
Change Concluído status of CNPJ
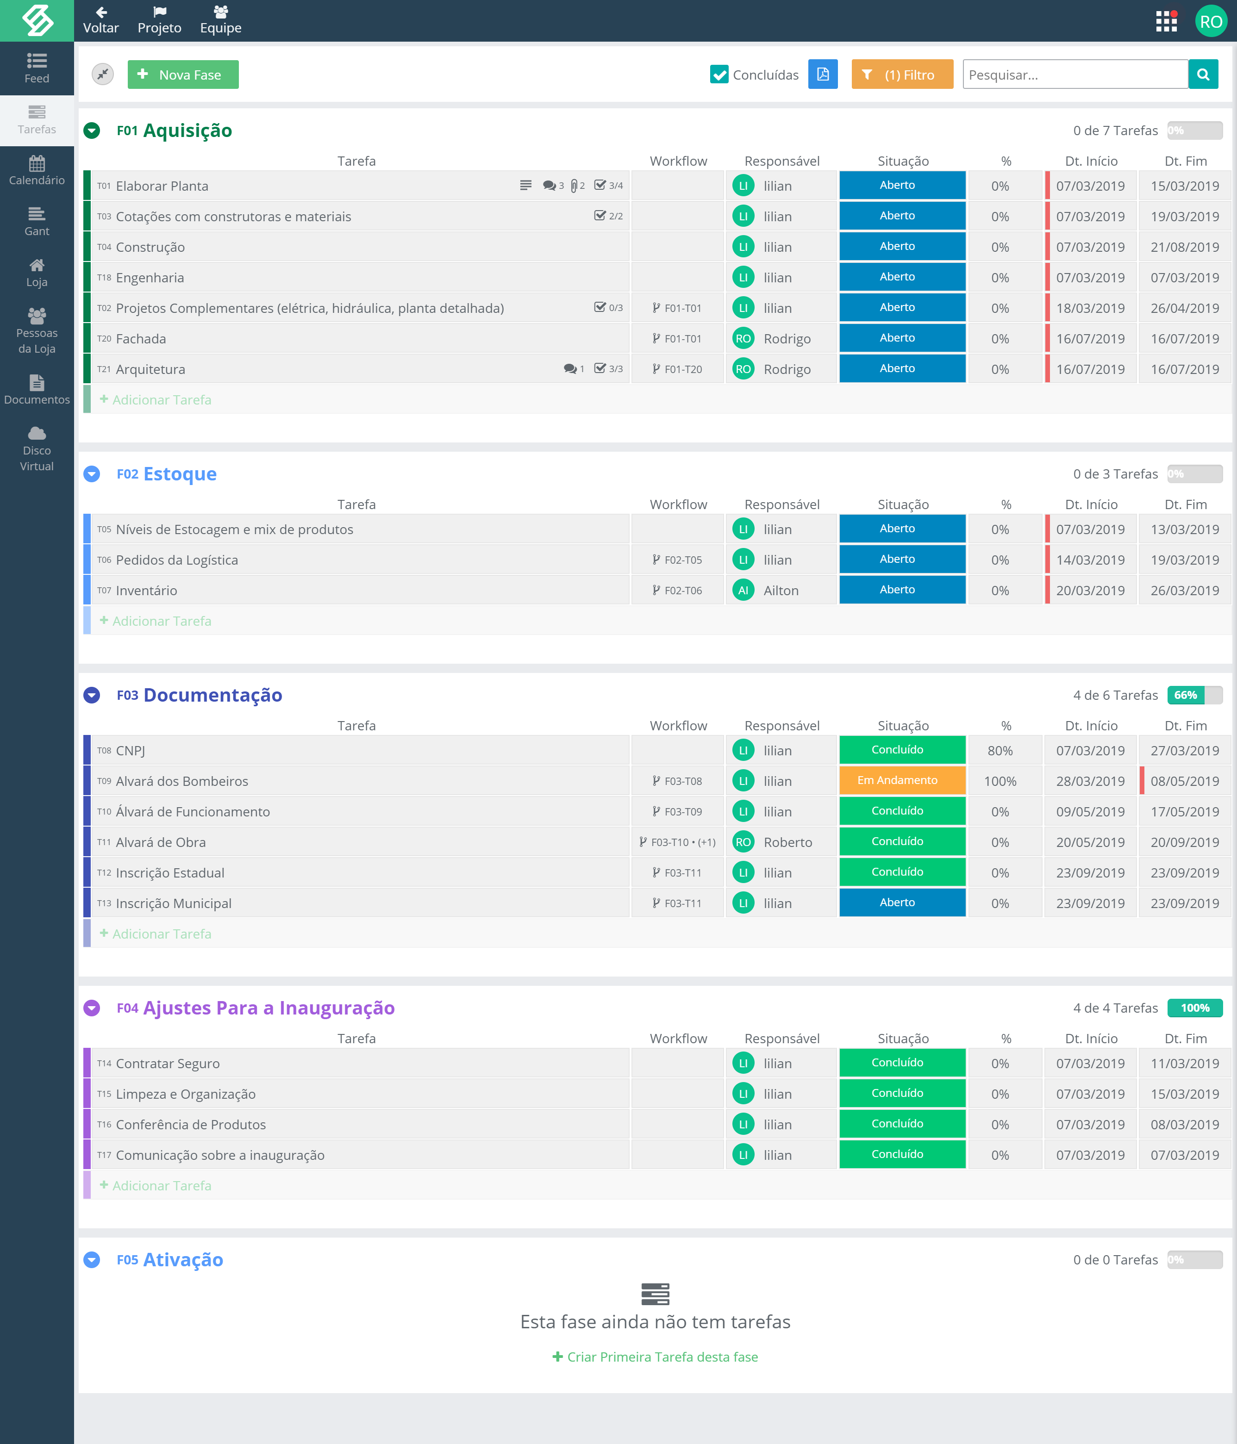click(902, 750)
